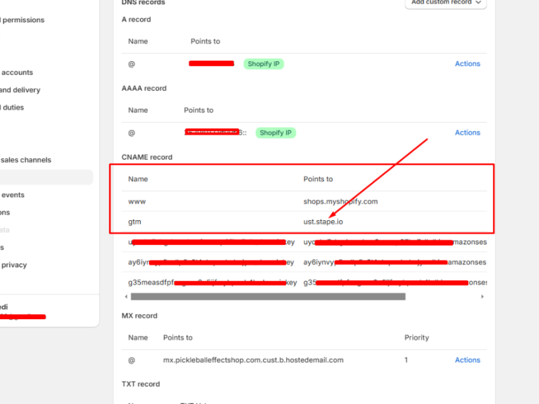Select the shops.myshopify.com CNAME value
This screenshot has width=539, height=404.
tap(340, 201)
